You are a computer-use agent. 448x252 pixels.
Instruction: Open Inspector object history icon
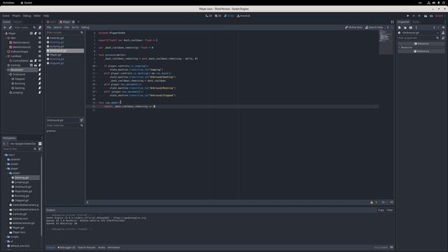pos(443,27)
